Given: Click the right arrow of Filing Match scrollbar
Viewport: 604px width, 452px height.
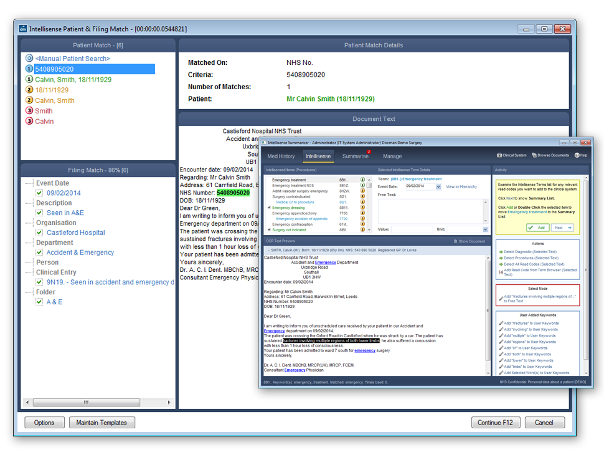Looking at the screenshot, I should click(x=169, y=402).
